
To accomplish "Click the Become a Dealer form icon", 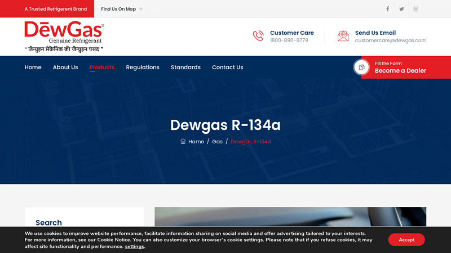I will pyautogui.click(x=361, y=67).
